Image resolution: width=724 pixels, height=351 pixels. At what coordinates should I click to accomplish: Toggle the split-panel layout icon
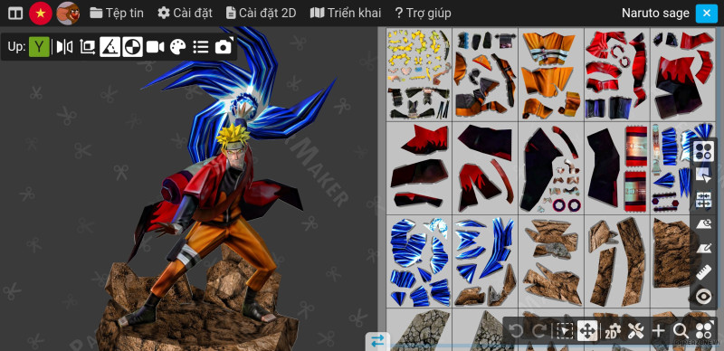[15, 13]
